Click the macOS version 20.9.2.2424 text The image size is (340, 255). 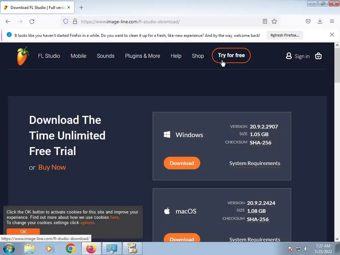pyautogui.click(x=261, y=203)
